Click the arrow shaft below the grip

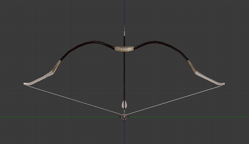click(124, 75)
